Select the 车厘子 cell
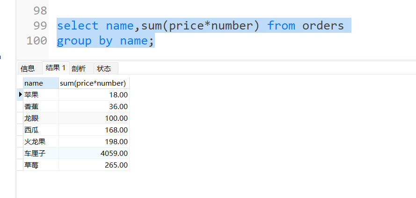Viewport: 416px width, 198px height. [41, 153]
